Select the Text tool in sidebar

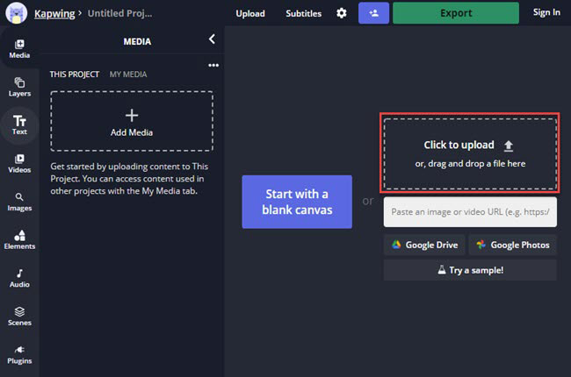tap(19, 125)
